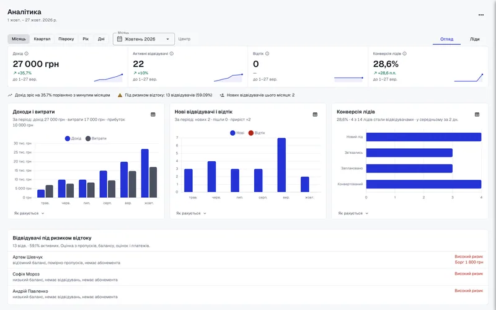Click Високий ризик for Андрій Павленко
Screen dimensions: 496x310
pos(469,291)
